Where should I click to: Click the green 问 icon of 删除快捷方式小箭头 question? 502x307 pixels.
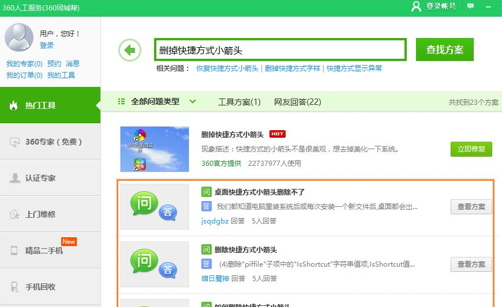click(x=206, y=249)
